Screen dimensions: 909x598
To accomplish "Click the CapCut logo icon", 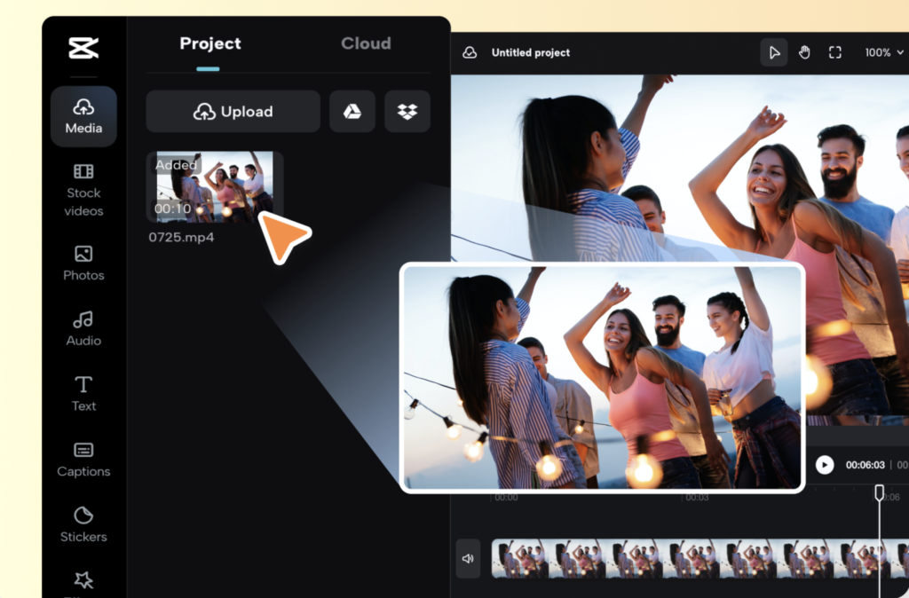I will click(x=83, y=48).
